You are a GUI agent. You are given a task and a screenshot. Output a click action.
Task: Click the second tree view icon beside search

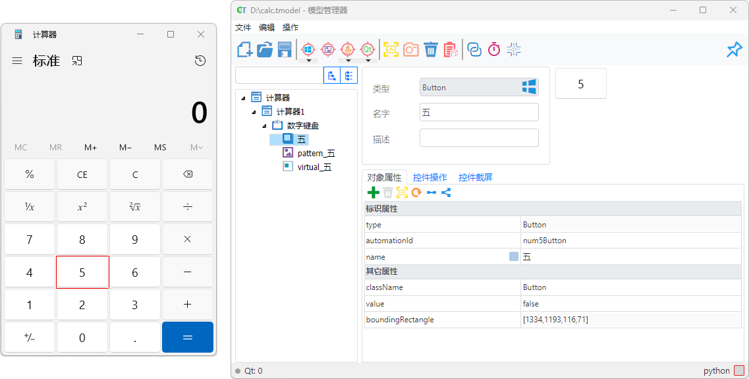(348, 76)
